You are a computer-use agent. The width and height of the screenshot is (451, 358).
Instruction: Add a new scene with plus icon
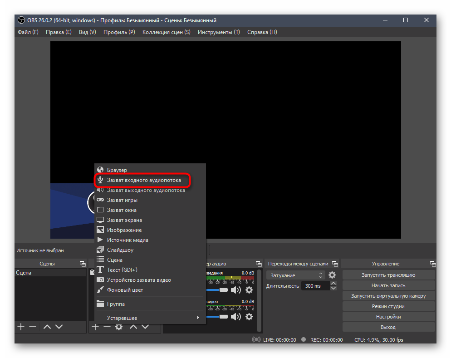(x=21, y=327)
